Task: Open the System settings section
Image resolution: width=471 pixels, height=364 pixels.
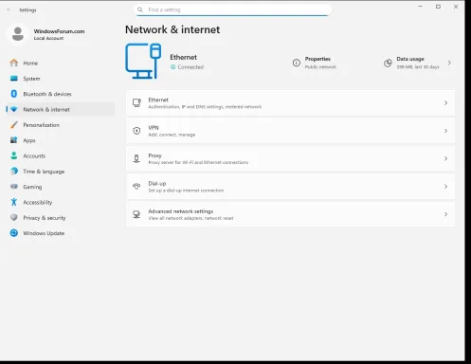Action: click(x=60, y=79)
